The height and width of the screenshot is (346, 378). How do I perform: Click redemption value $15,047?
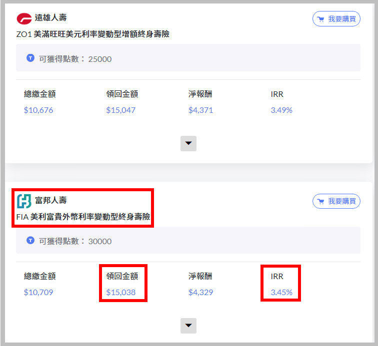pyautogui.click(x=121, y=110)
